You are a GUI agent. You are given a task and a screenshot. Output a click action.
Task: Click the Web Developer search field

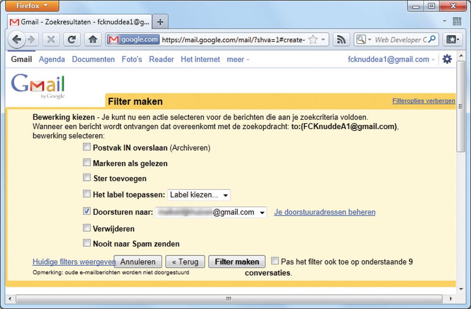pyautogui.click(x=401, y=39)
